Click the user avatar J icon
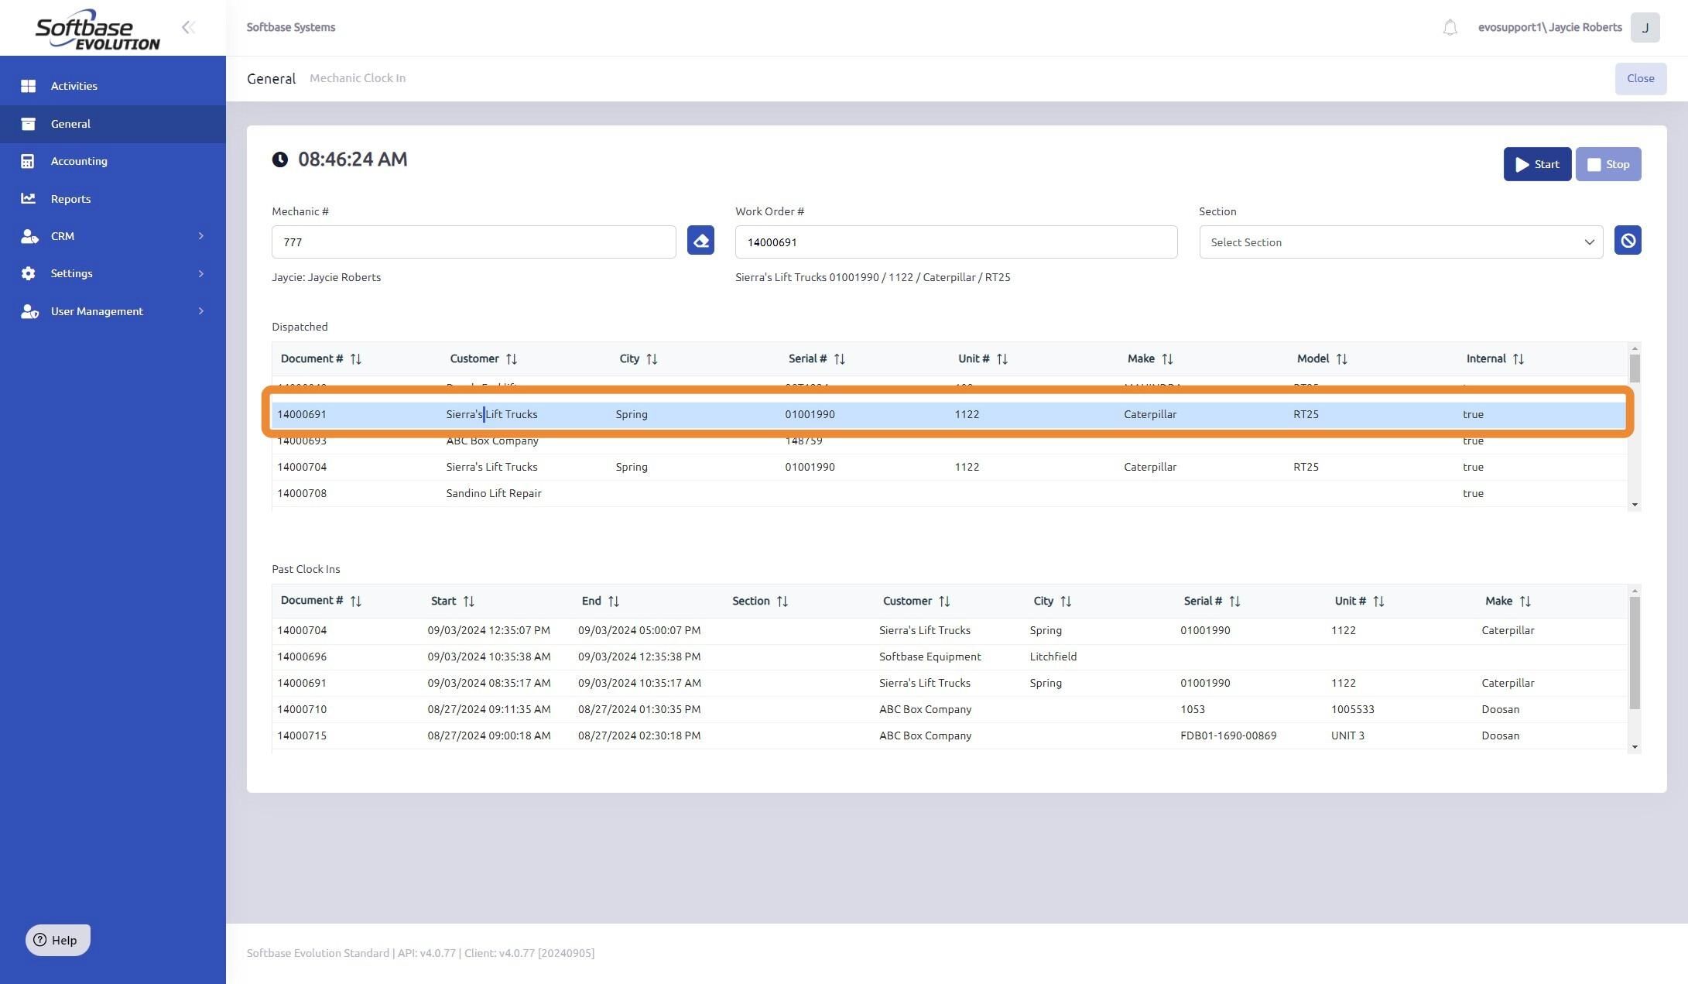The height and width of the screenshot is (984, 1688). [1645, 28]
